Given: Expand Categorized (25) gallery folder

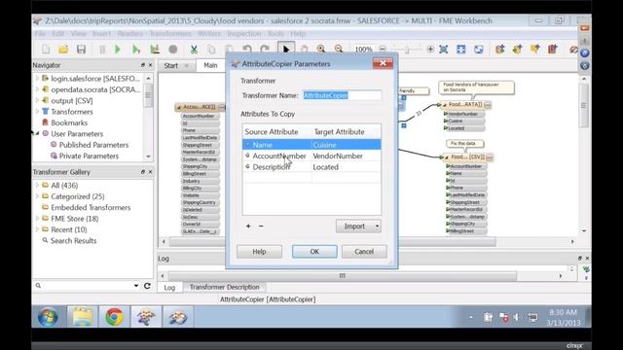Looking at the screenshot, I should point(37,196).
